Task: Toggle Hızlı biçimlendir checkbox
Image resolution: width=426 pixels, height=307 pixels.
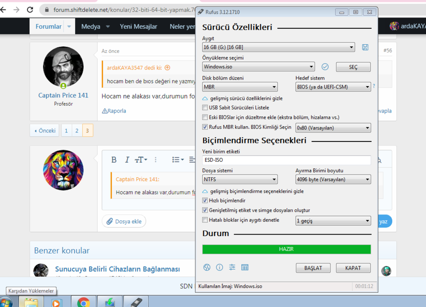Action: 205,201
